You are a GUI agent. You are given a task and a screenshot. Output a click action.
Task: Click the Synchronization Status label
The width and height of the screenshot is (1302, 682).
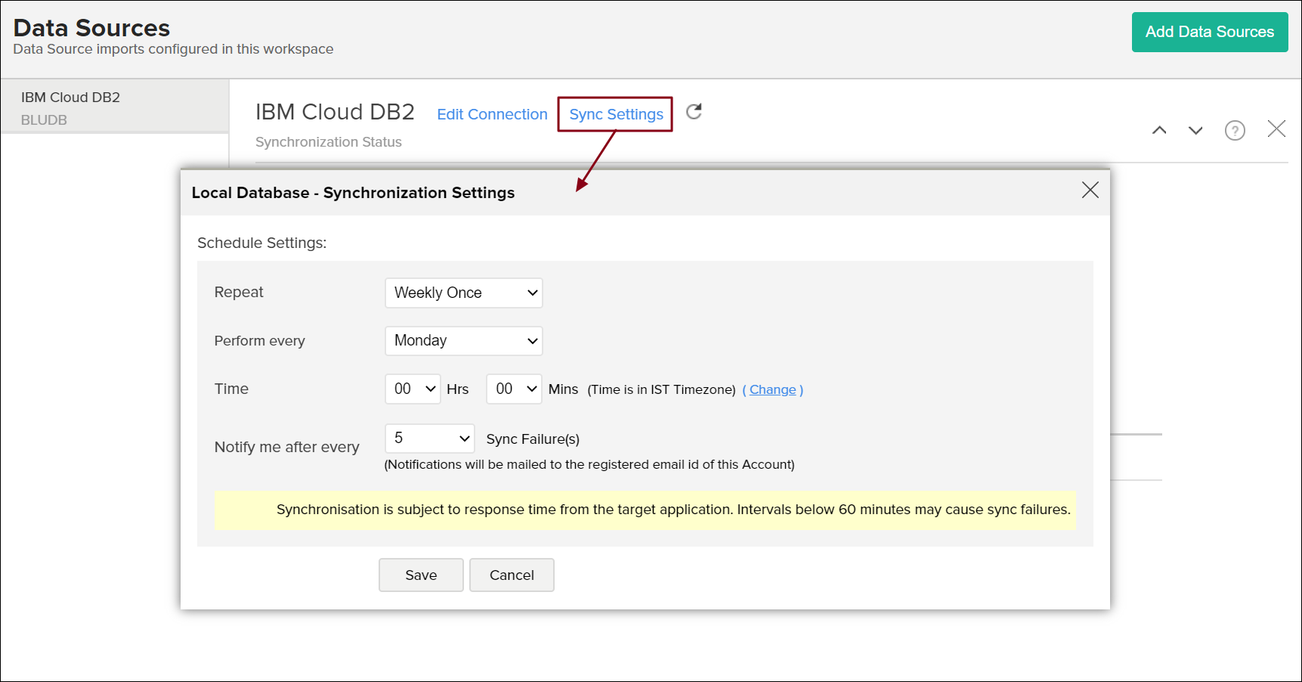tap(329, 142)
